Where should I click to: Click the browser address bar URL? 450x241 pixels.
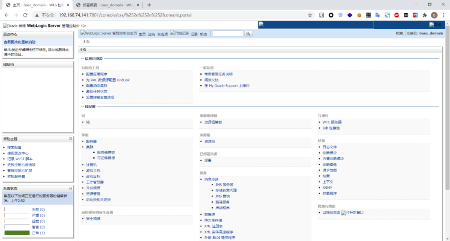pos(125,15)
